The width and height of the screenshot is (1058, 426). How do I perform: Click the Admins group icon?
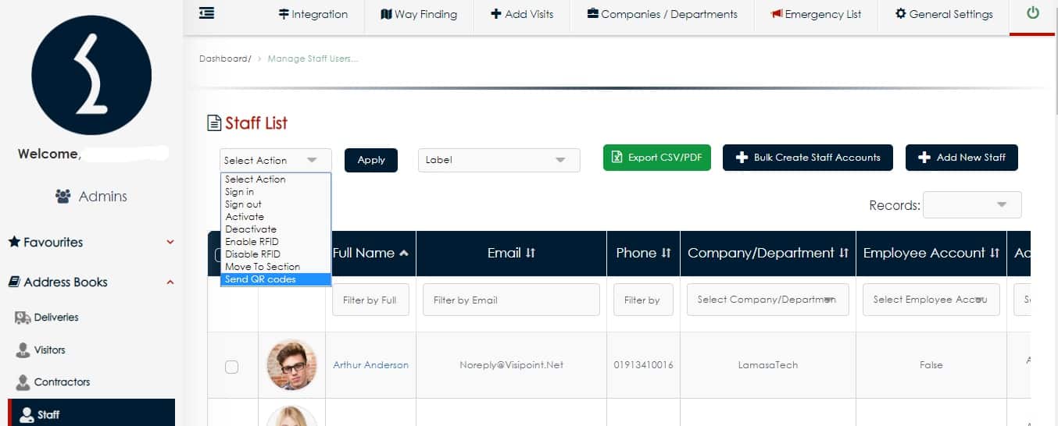63,197
